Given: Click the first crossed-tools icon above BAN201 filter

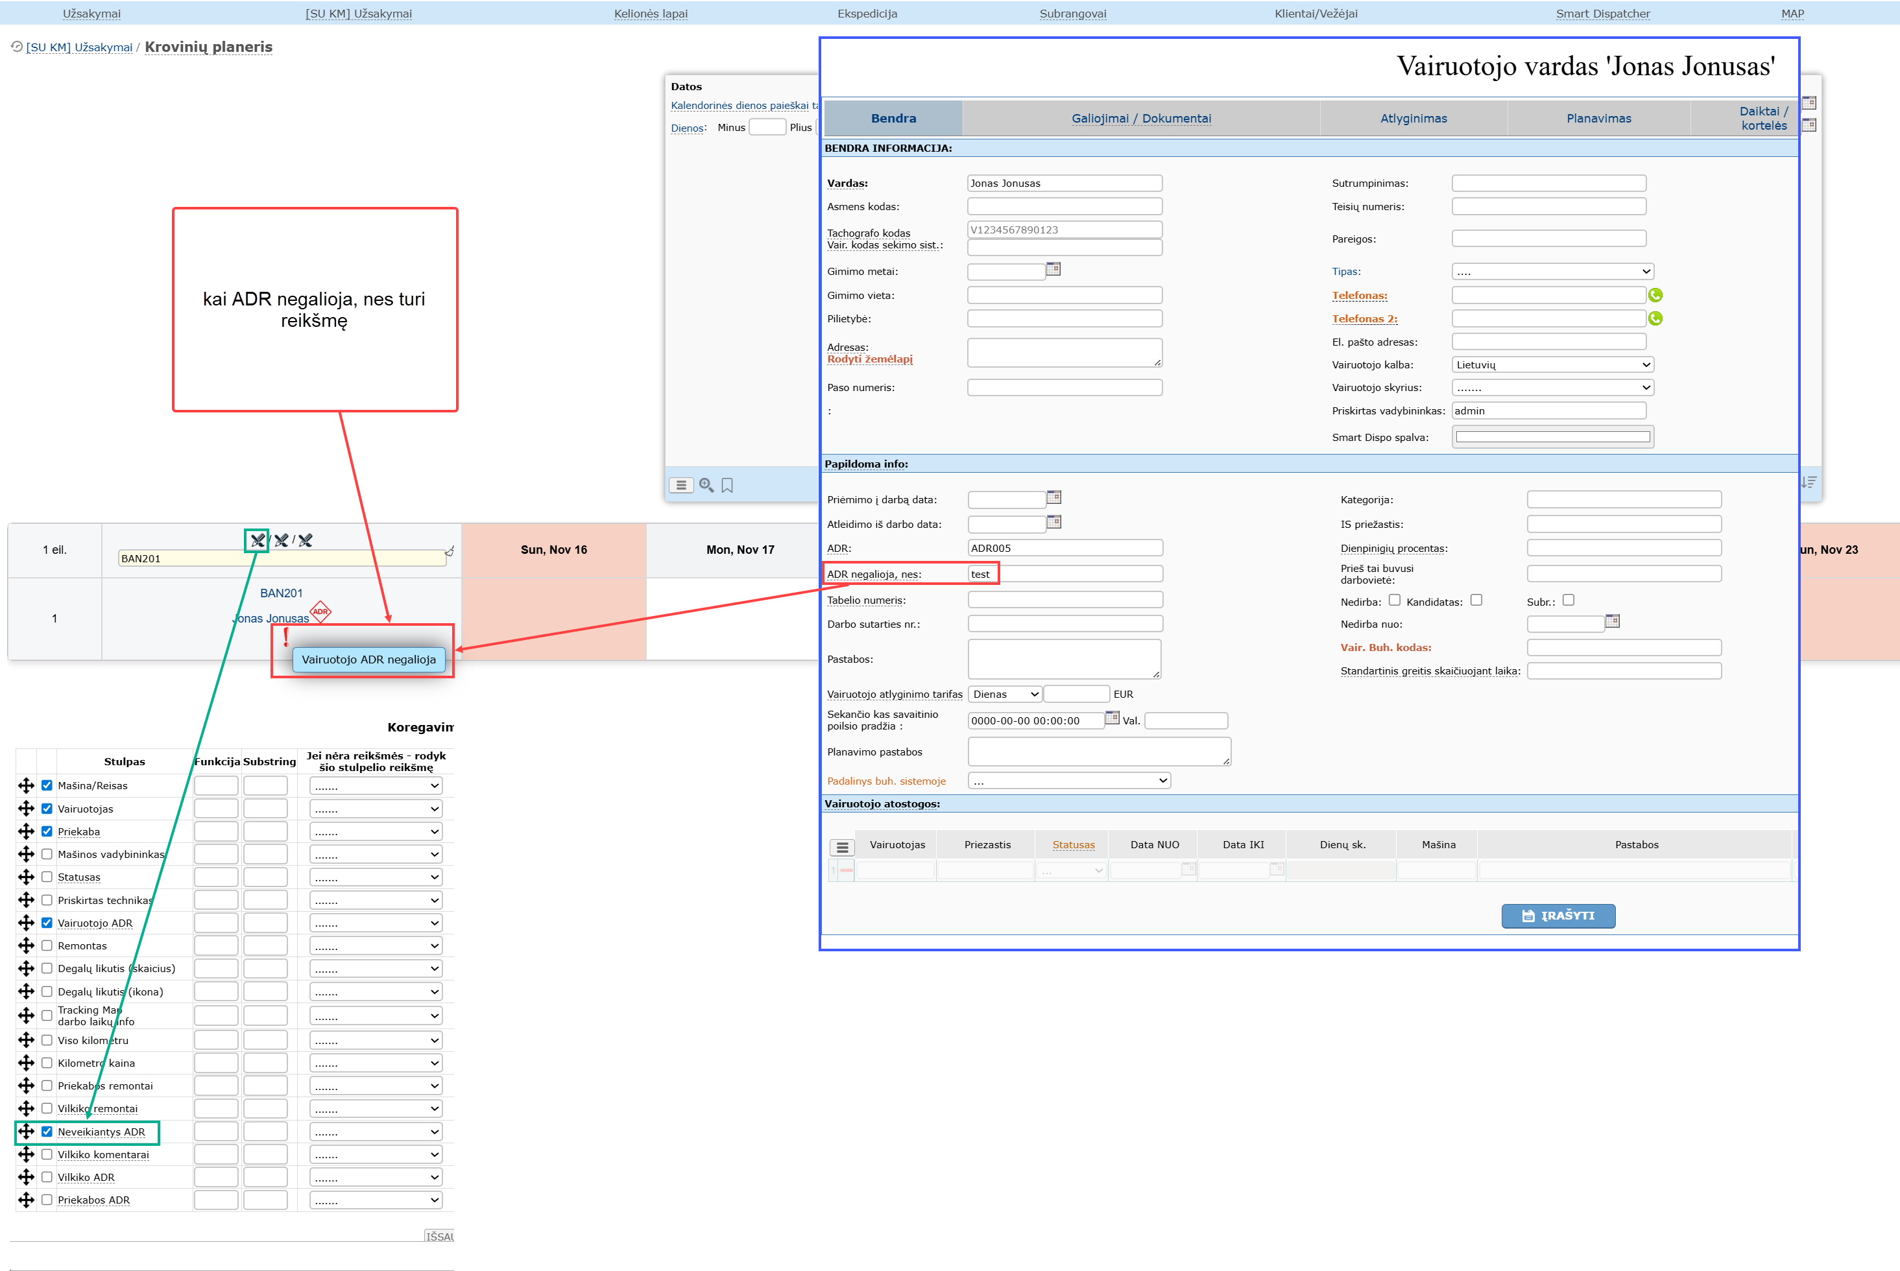Looking at the screenshot, I should [257, 541].
